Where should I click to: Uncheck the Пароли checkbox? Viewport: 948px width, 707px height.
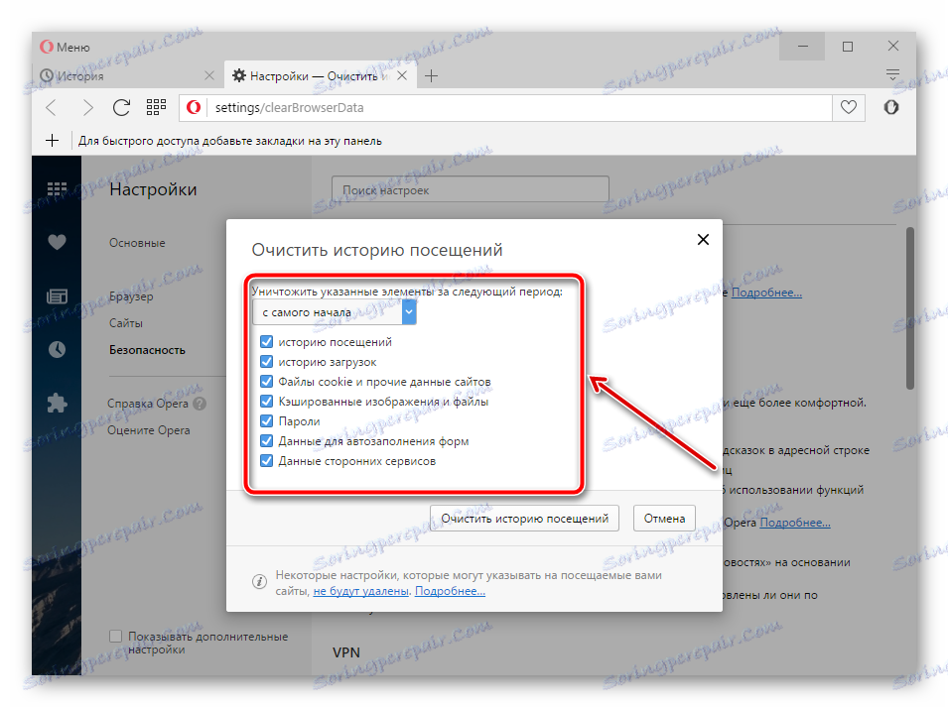[x=267, y=420]
